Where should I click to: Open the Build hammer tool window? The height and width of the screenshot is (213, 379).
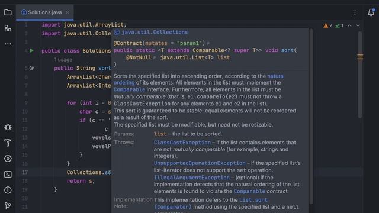(8, 143)
